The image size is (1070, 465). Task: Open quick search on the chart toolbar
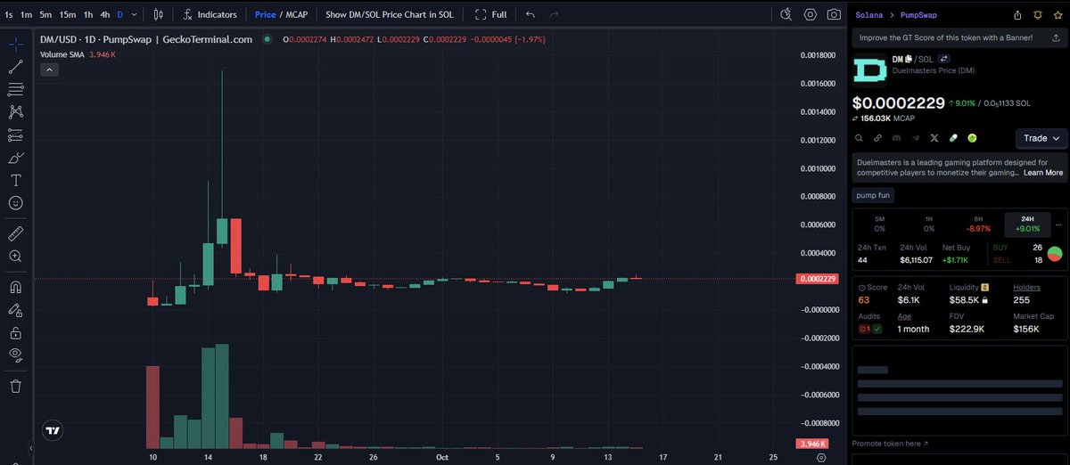786,14
